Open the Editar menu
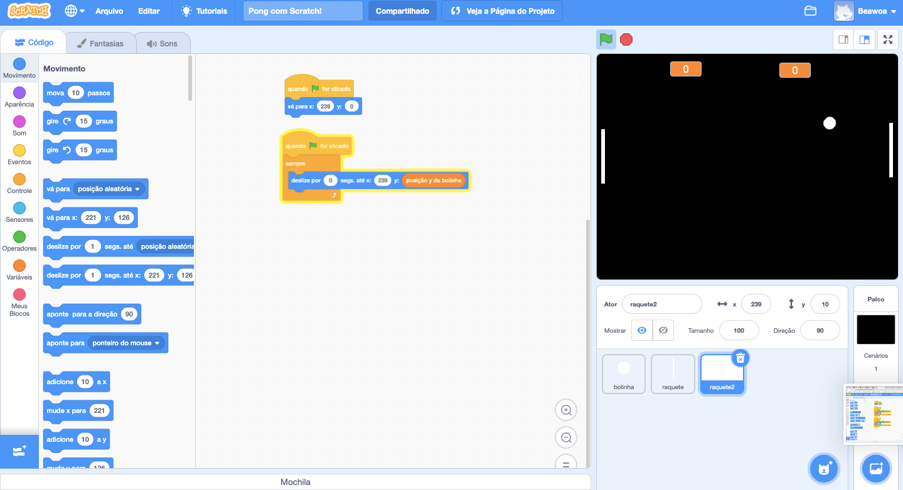 (x=149, y=11)
